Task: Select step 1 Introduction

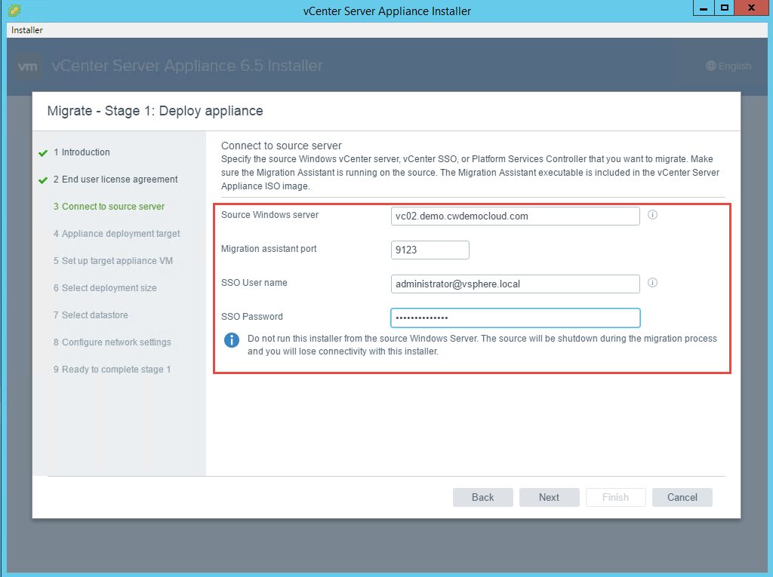Action: pos(82,152)
